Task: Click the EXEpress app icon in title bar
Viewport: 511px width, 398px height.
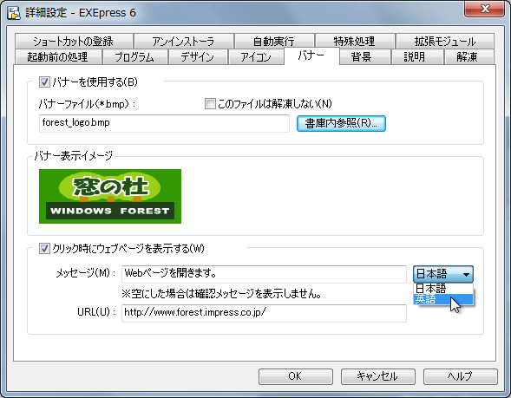Action: tap(14, 13)
